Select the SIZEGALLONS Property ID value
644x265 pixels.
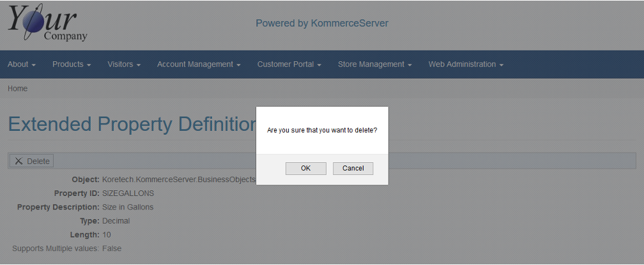(x=128, y=193)
